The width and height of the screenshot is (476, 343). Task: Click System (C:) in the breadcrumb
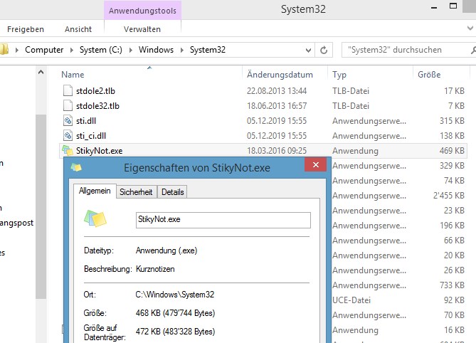click(101, 50)
